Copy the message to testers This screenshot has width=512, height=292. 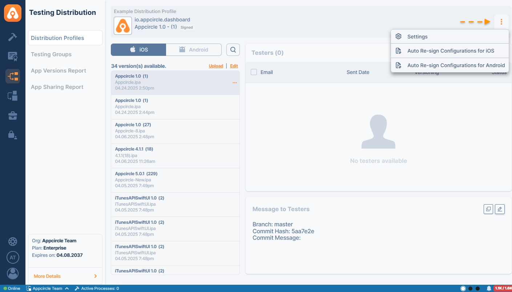[488, 209]
